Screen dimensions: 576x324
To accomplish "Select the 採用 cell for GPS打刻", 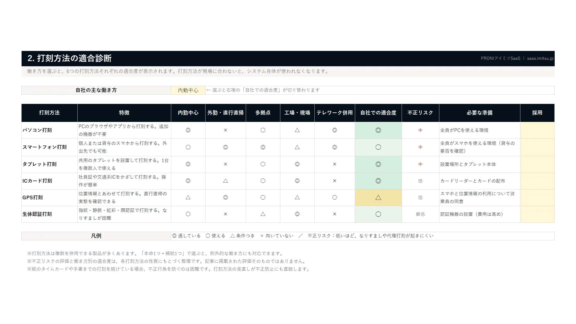I will (537, 197).
